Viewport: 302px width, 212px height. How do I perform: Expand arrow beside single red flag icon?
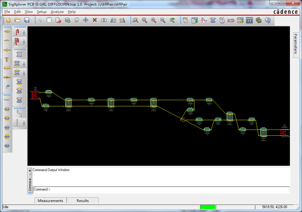(x=24, y=32)
